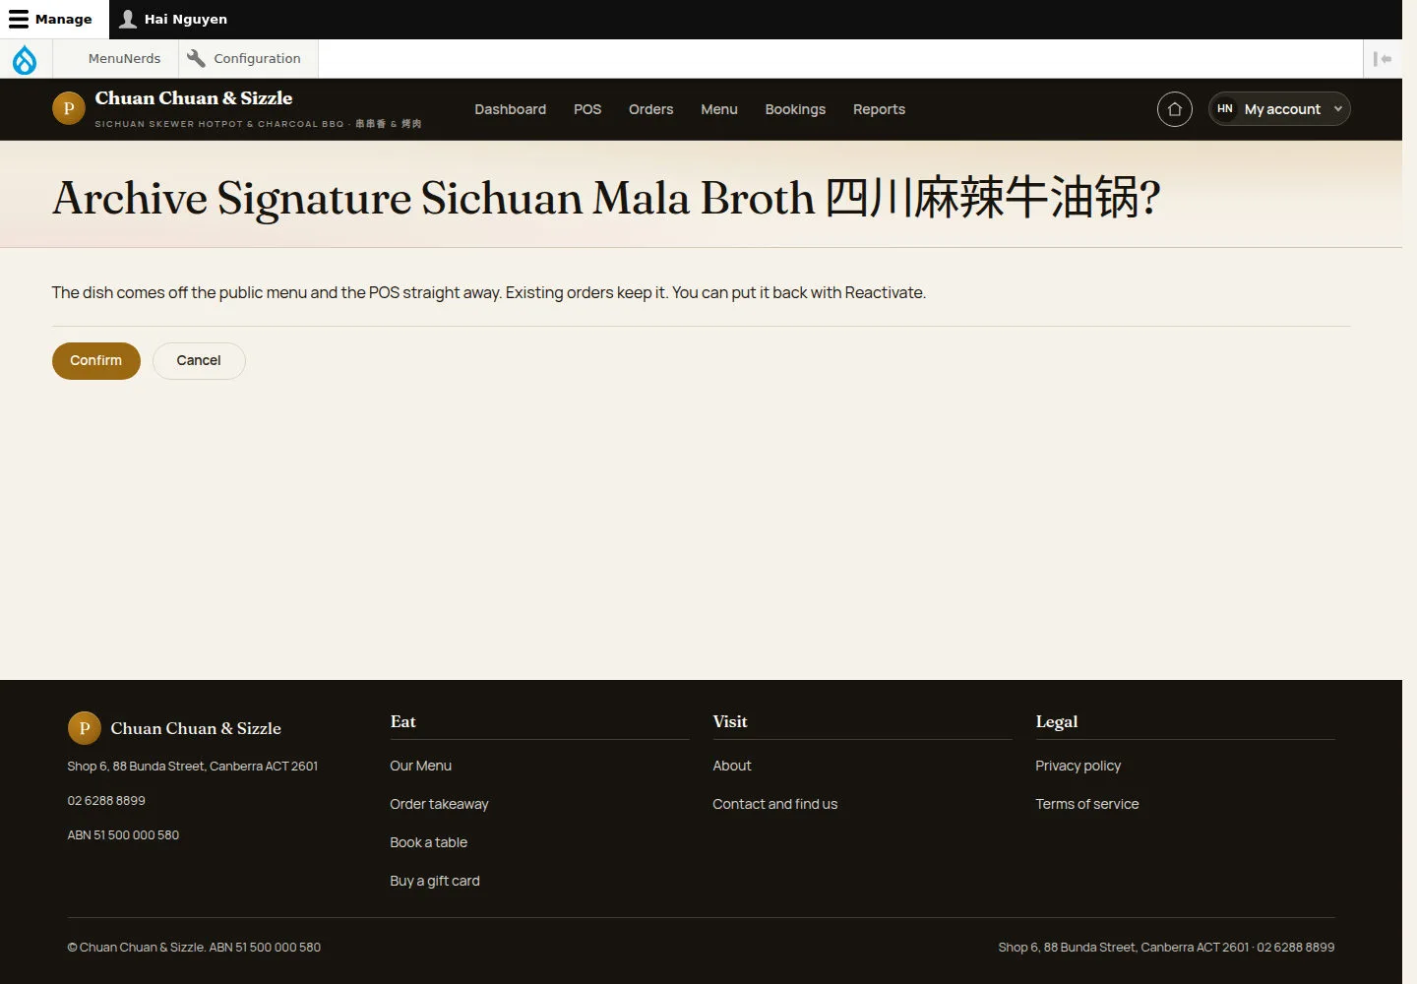Collapse the admin toolbar orientation toggle
1417x984 pixels.
(1383, 59)
